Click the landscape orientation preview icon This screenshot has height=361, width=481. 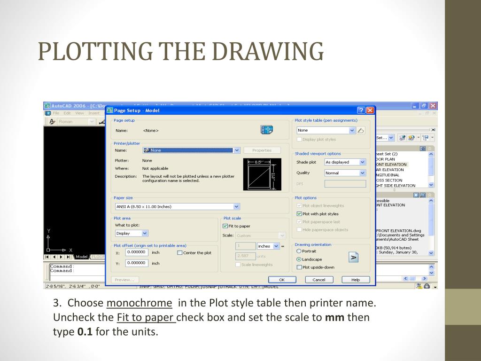[353, 257]
